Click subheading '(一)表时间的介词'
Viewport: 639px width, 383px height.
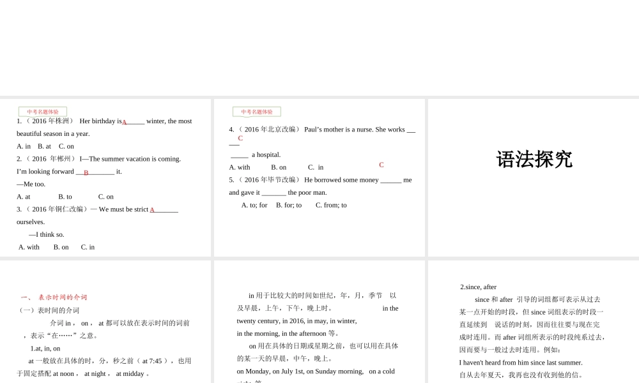point(49,310)
